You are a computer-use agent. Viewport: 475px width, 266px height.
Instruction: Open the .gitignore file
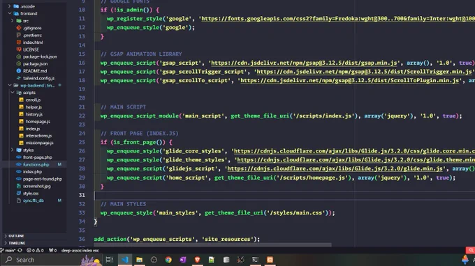click(32, 28)
